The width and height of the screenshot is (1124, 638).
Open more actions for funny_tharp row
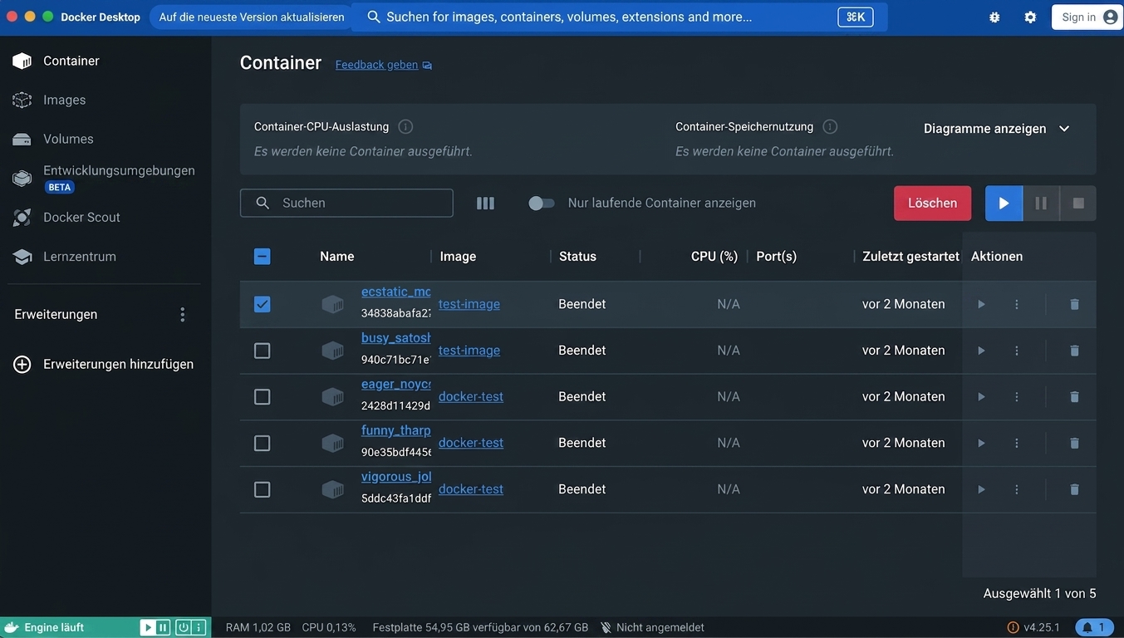(x=1017, y=443)
